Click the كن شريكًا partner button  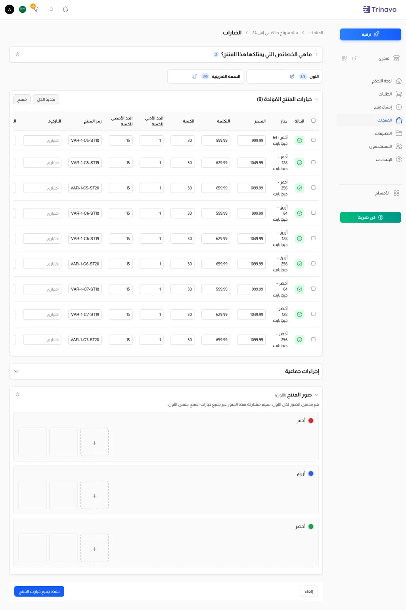point(370,217)
